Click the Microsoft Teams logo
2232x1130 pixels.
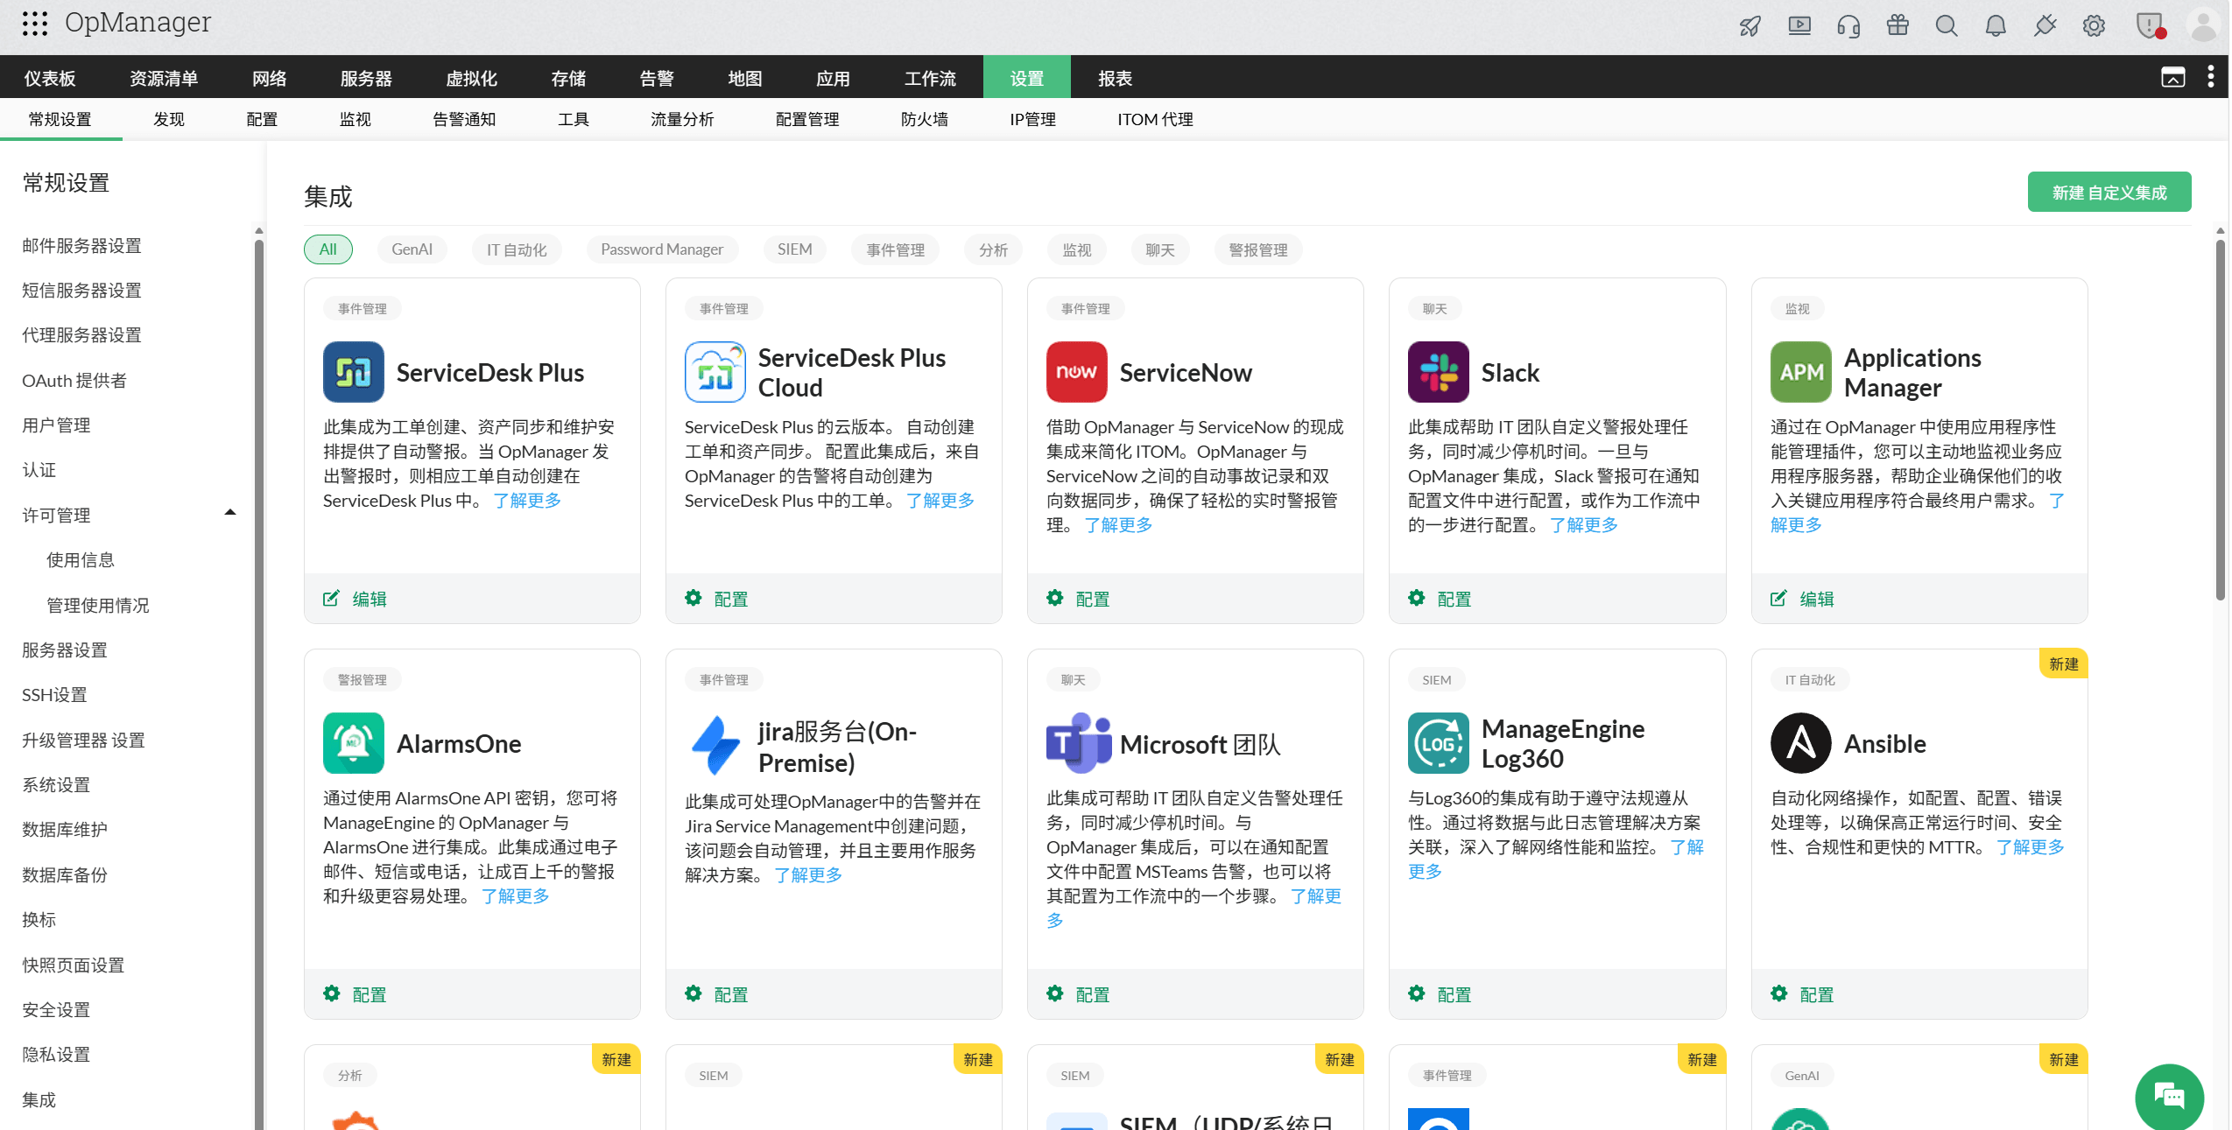pyautogui.click(x=1078, y=743)
